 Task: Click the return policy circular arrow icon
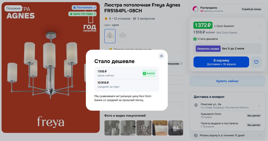196,136
